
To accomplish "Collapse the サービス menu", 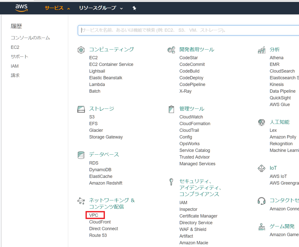I will click(57, 8).
